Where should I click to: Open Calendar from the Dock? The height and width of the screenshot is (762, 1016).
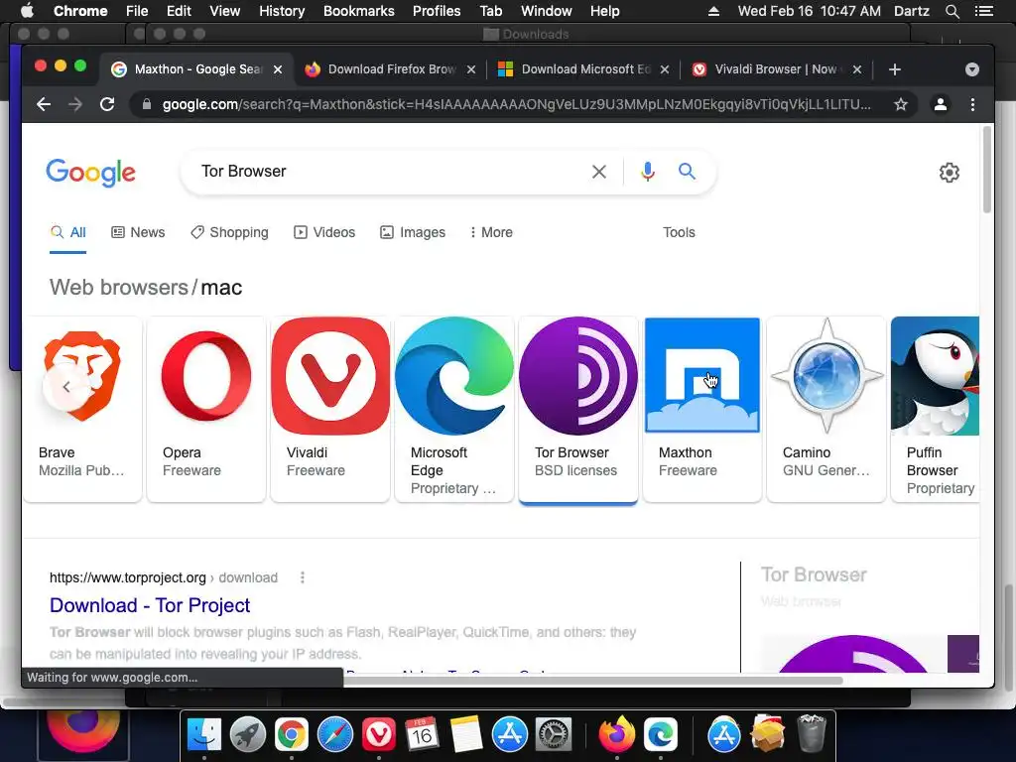pyautogui.click(x=422, y=734)
